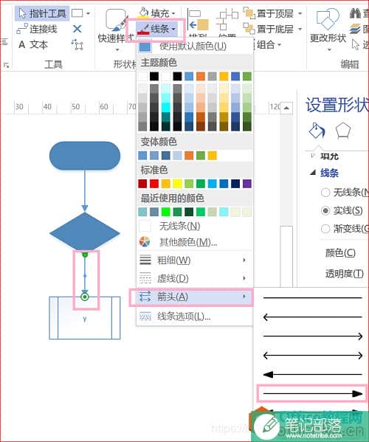Pick the plain line with no arrow

click(312, 297)
